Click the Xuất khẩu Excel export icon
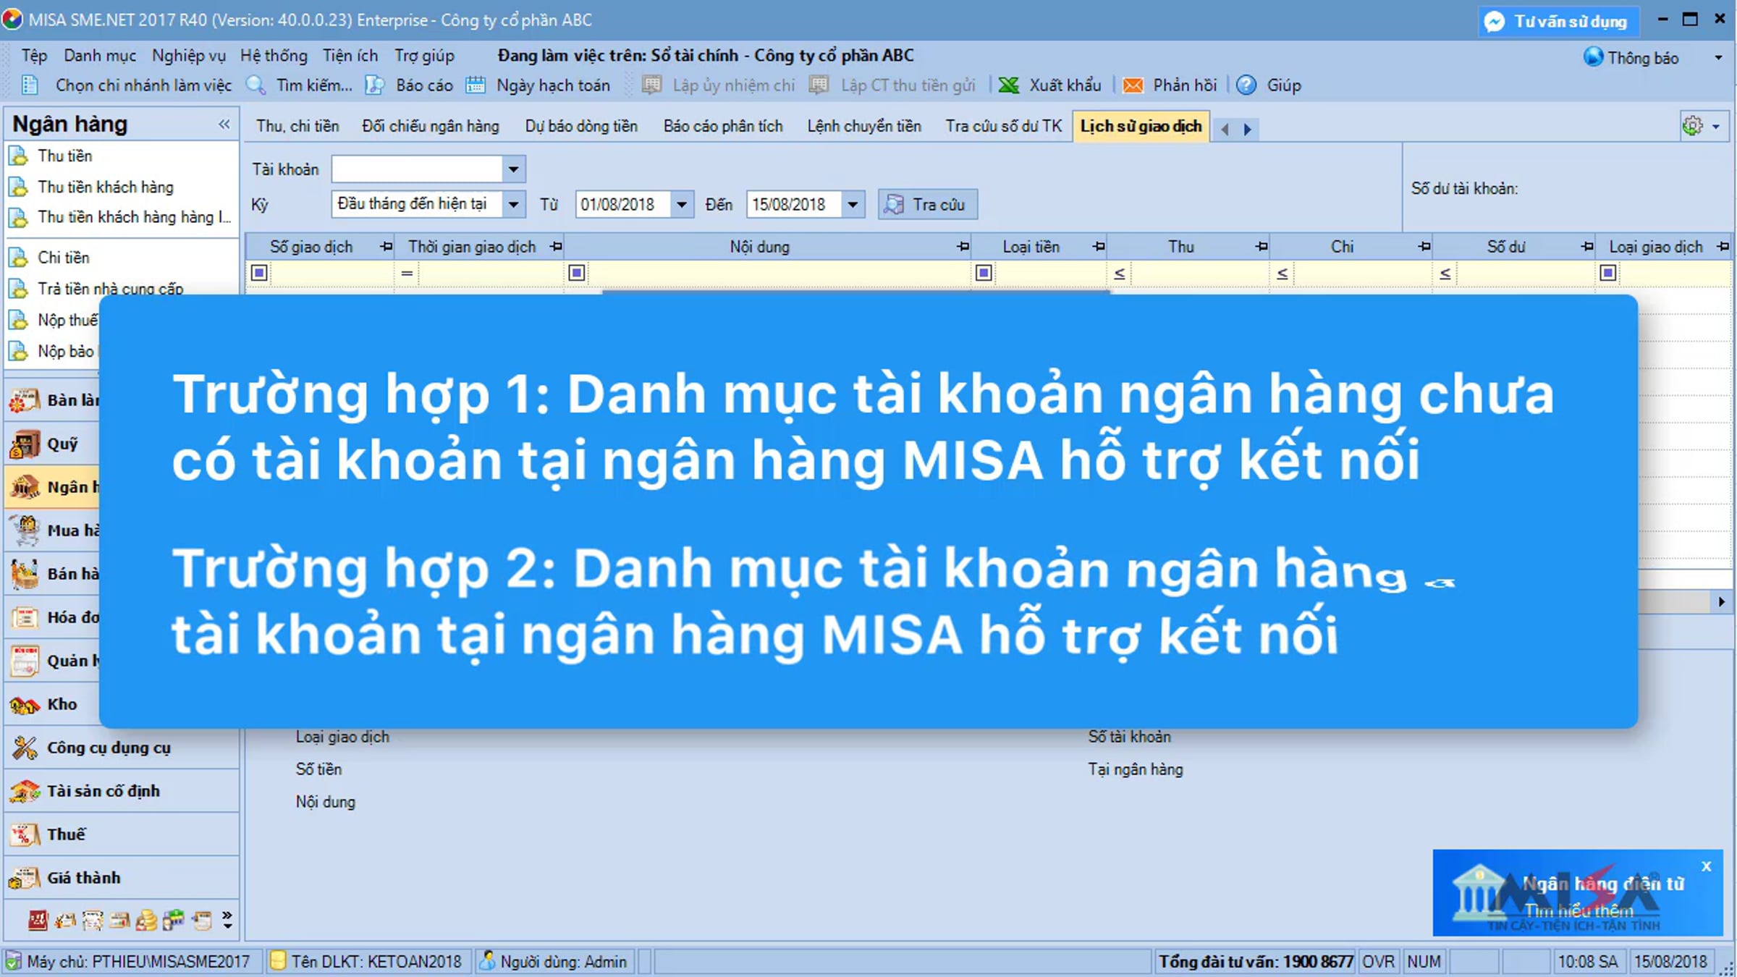 tap(1008, 85)
